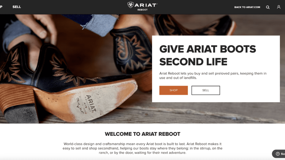Click the orange SHOP button

click(174, 90)
